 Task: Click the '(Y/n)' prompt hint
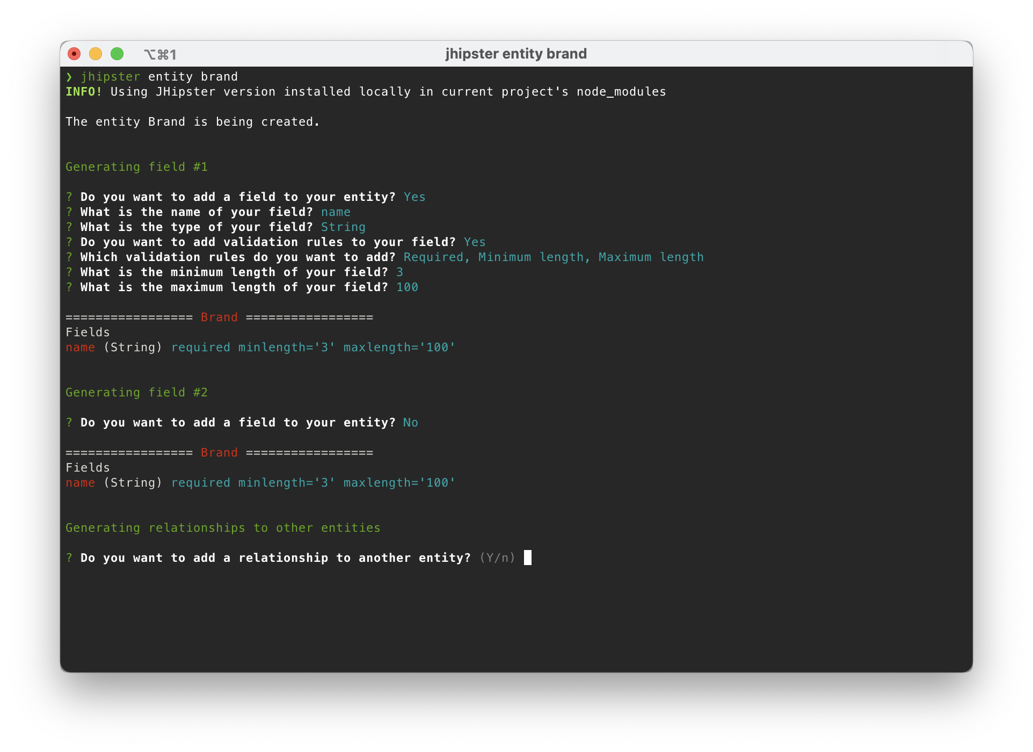pos(497,558)
